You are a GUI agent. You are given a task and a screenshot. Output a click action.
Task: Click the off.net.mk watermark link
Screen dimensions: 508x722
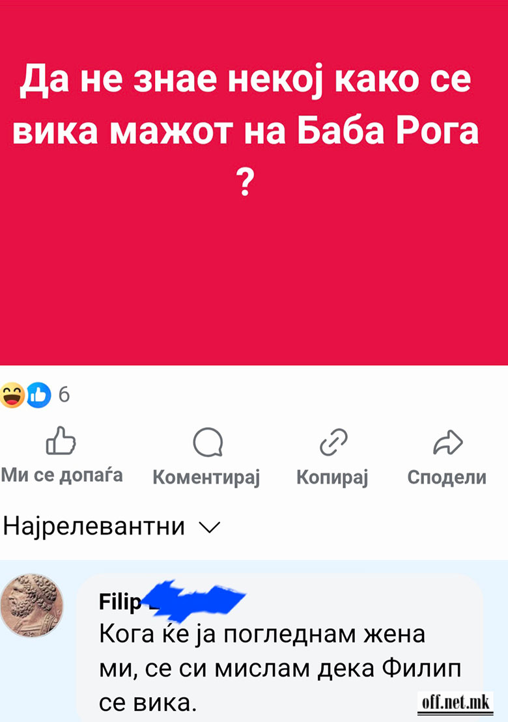(455, 702)
